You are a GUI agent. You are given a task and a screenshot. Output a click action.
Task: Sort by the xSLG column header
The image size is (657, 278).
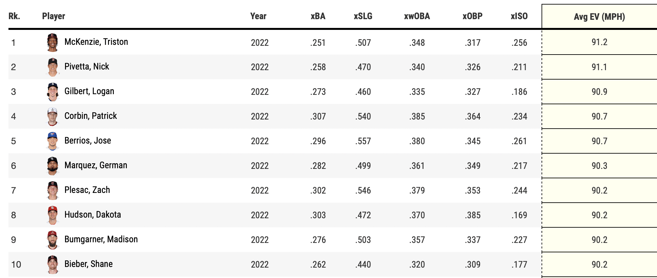pyautogui.click(x=363, y=16)
